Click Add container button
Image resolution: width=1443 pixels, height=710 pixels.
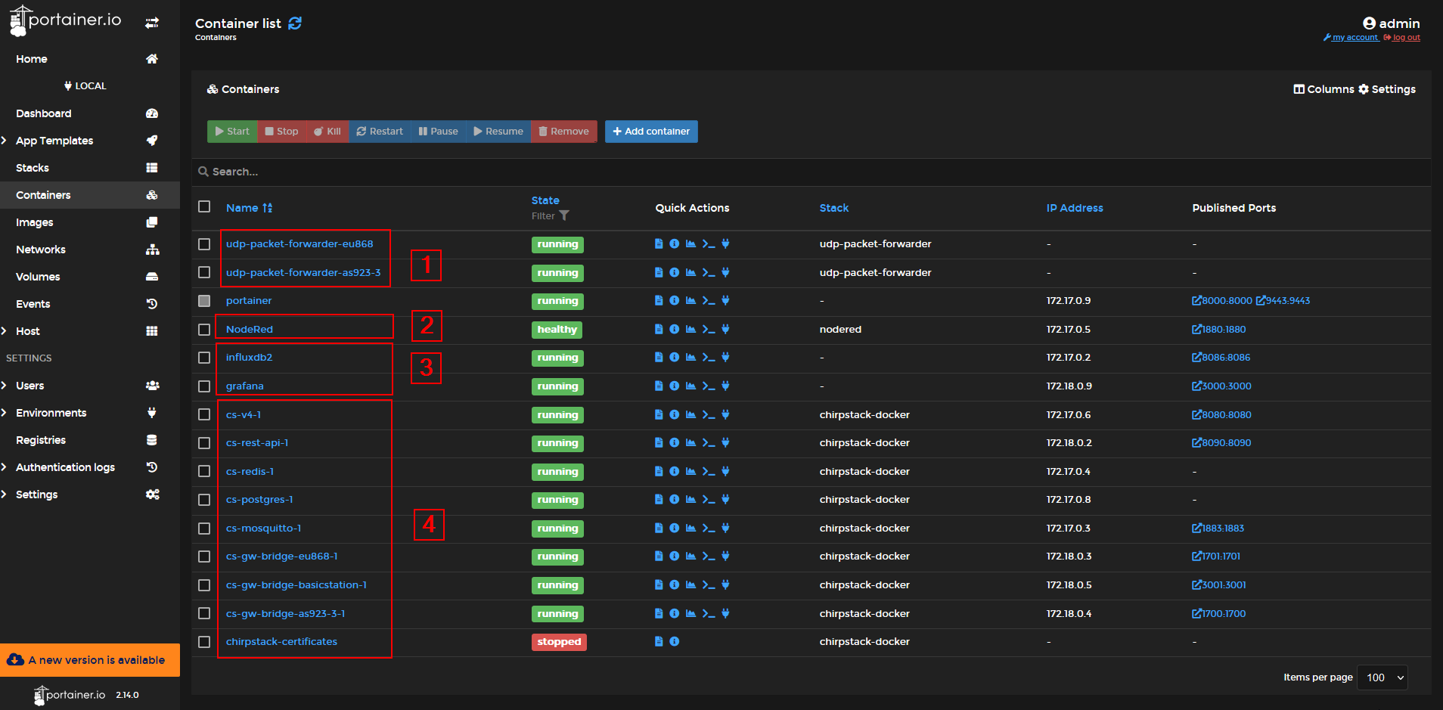[651, 132]
